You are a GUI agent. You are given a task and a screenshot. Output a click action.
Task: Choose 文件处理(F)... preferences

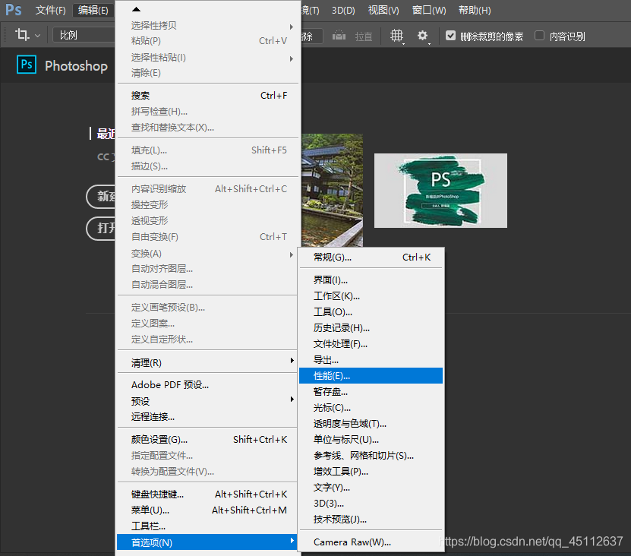(x=371, y=344)
